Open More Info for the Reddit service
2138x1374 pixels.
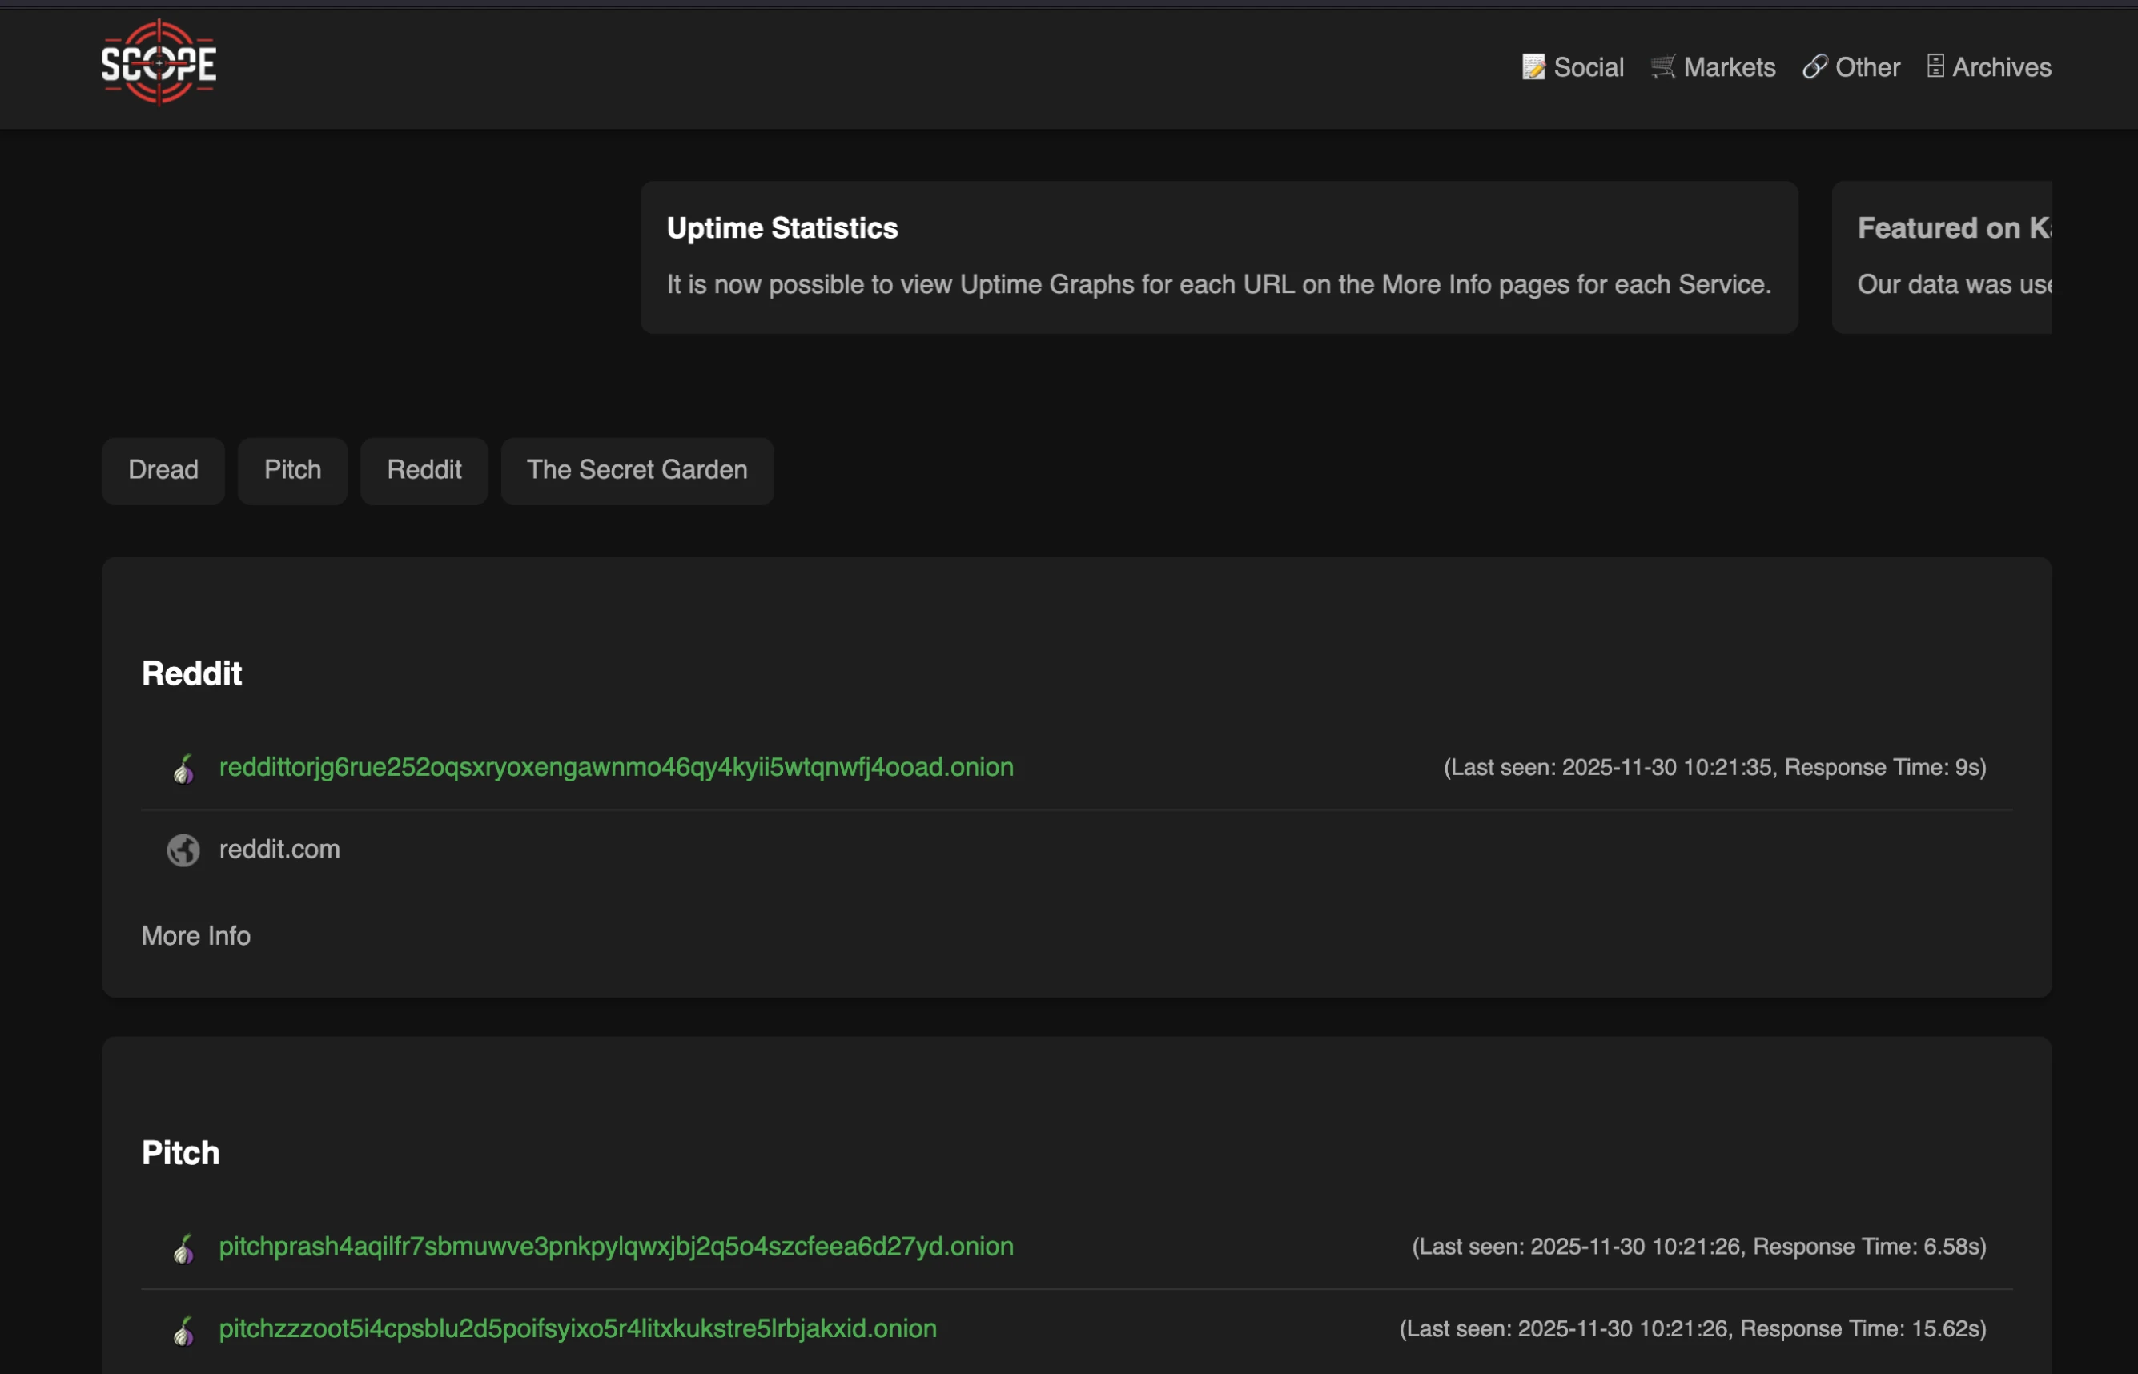pos(195,936)
